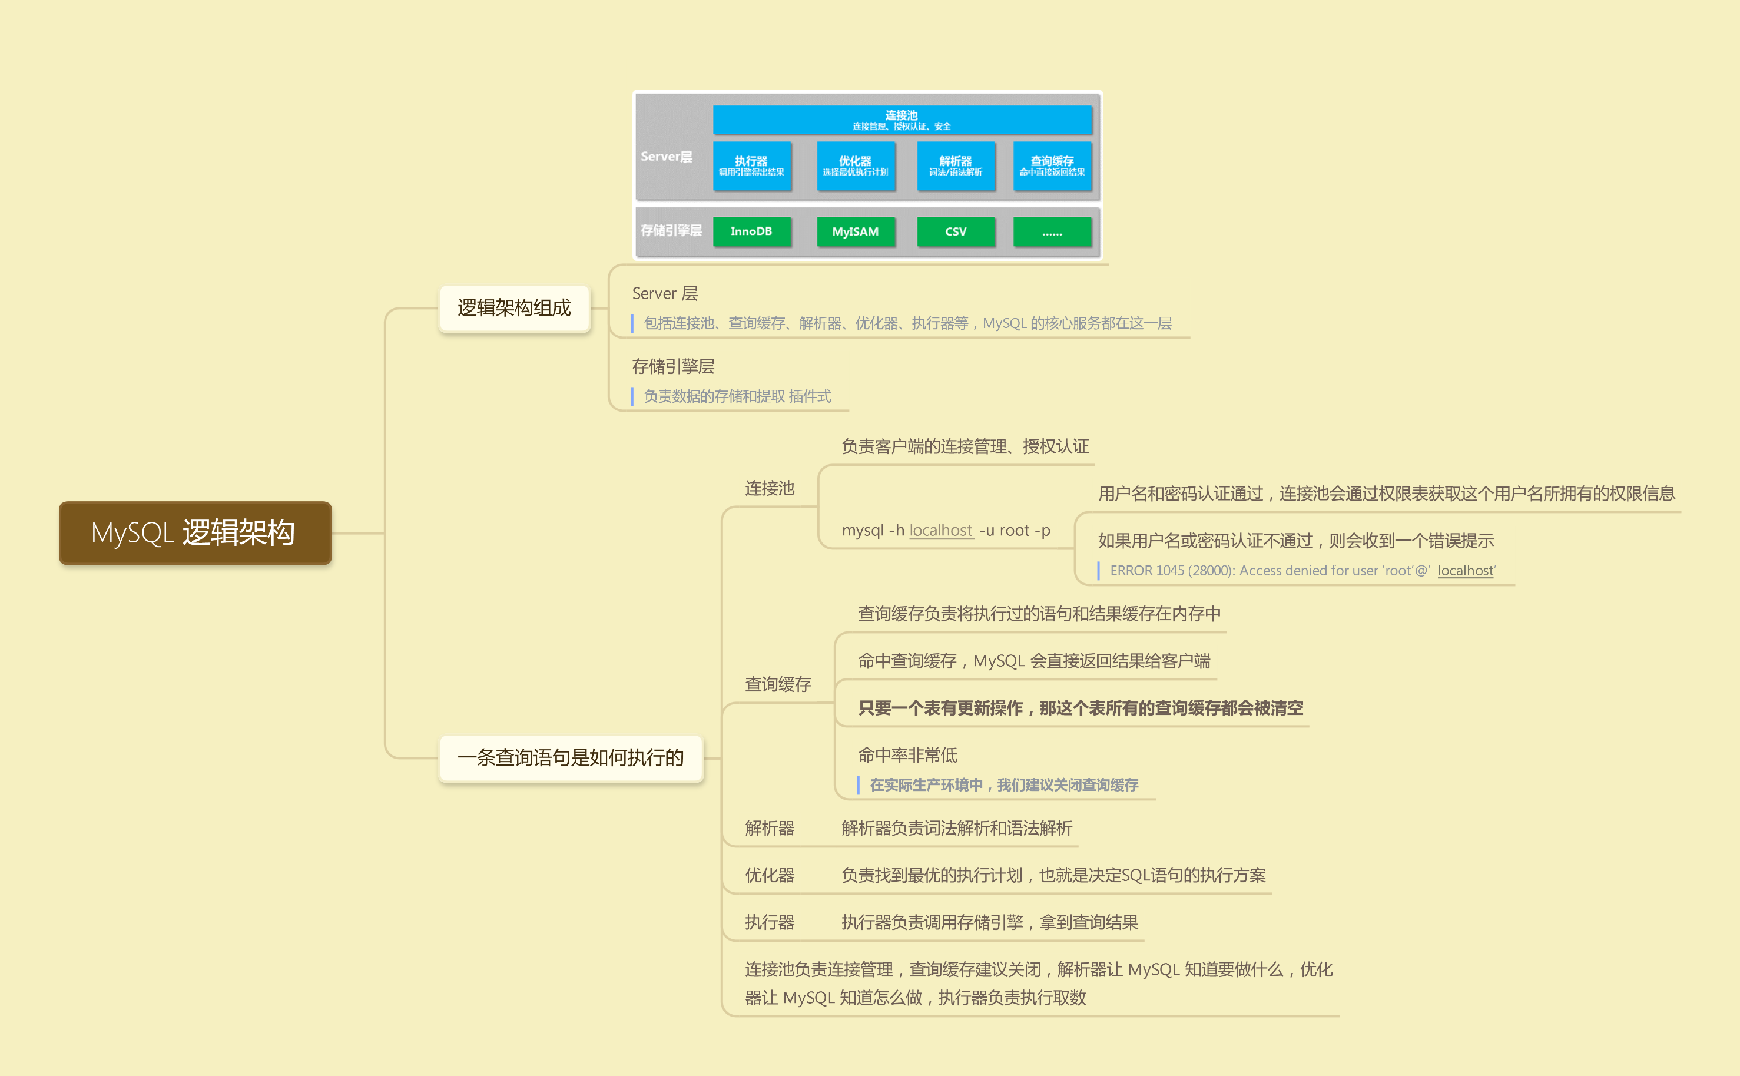
Task: Click the text 查询缓存负责将执行过的语句和结果缓存在内存中
Action: point(1039,614)
